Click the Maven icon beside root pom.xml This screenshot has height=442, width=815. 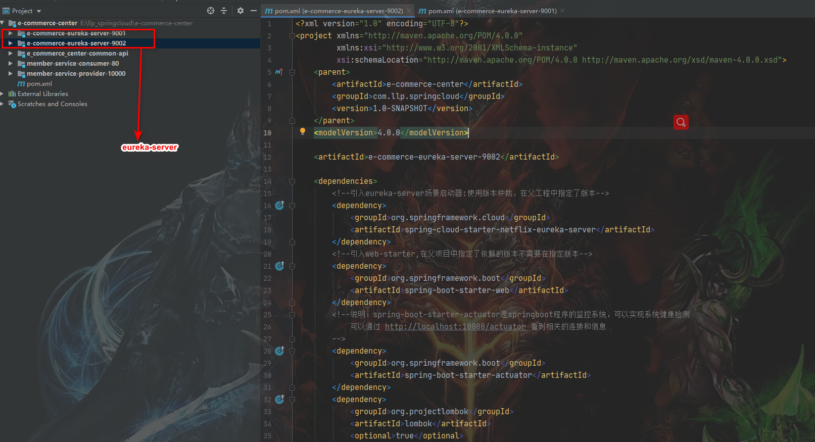(x=21, y=84)
